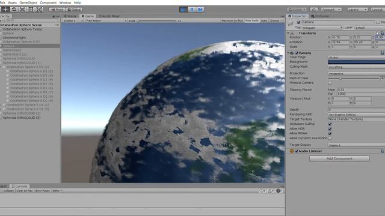Click the Camera component icon
385x216 pixels.
(292, 53)
